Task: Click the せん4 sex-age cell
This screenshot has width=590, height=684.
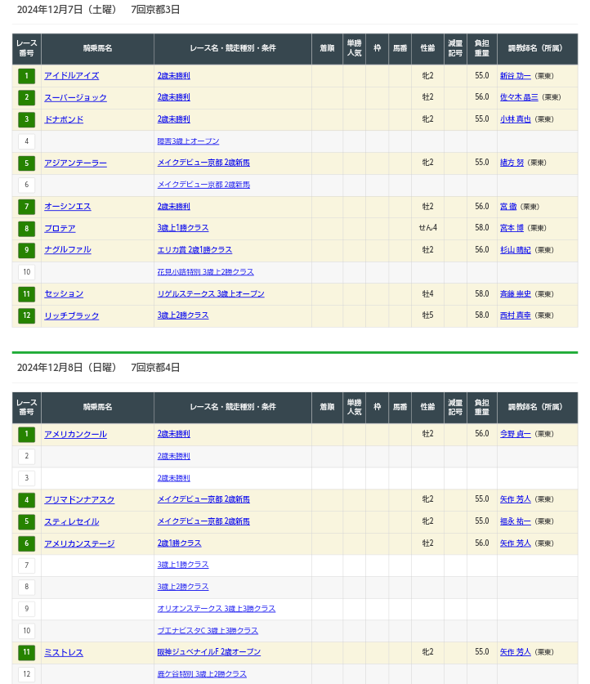Action: 427,228
